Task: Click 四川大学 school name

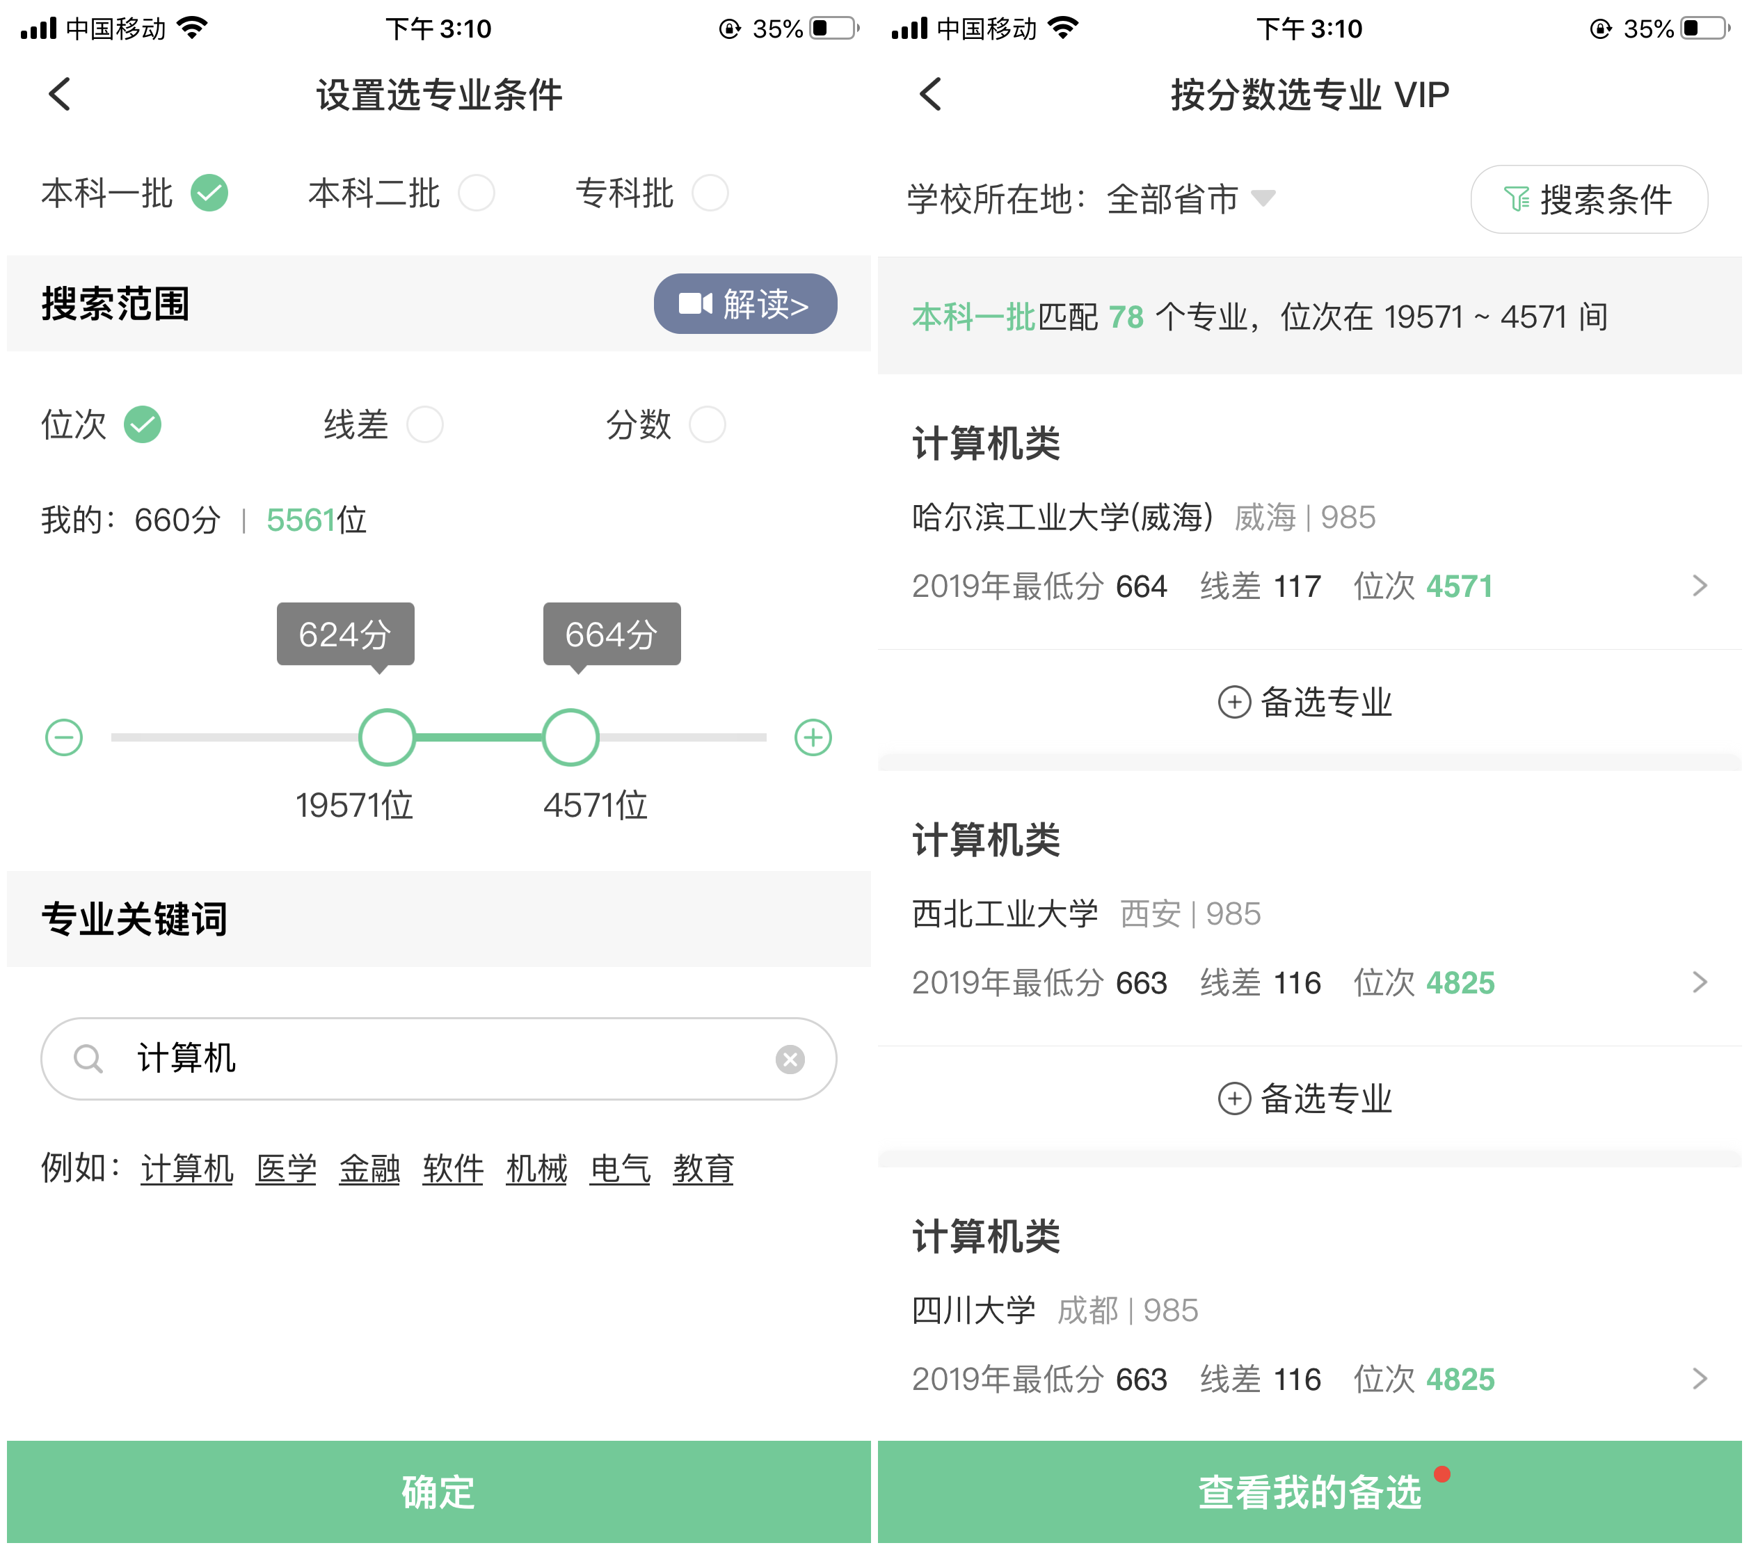Action: (x=974, y=1309)
